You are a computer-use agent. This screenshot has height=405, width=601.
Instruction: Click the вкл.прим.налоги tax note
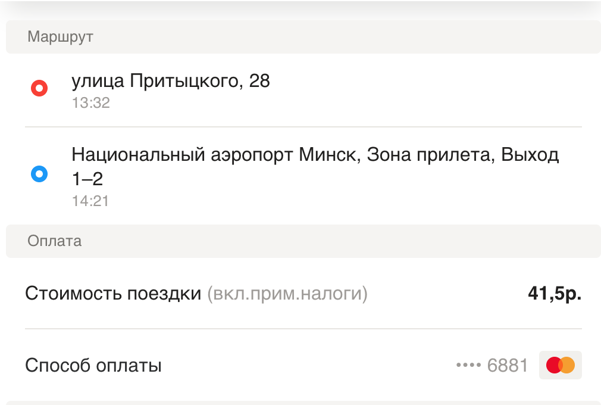tap(287, 293)
